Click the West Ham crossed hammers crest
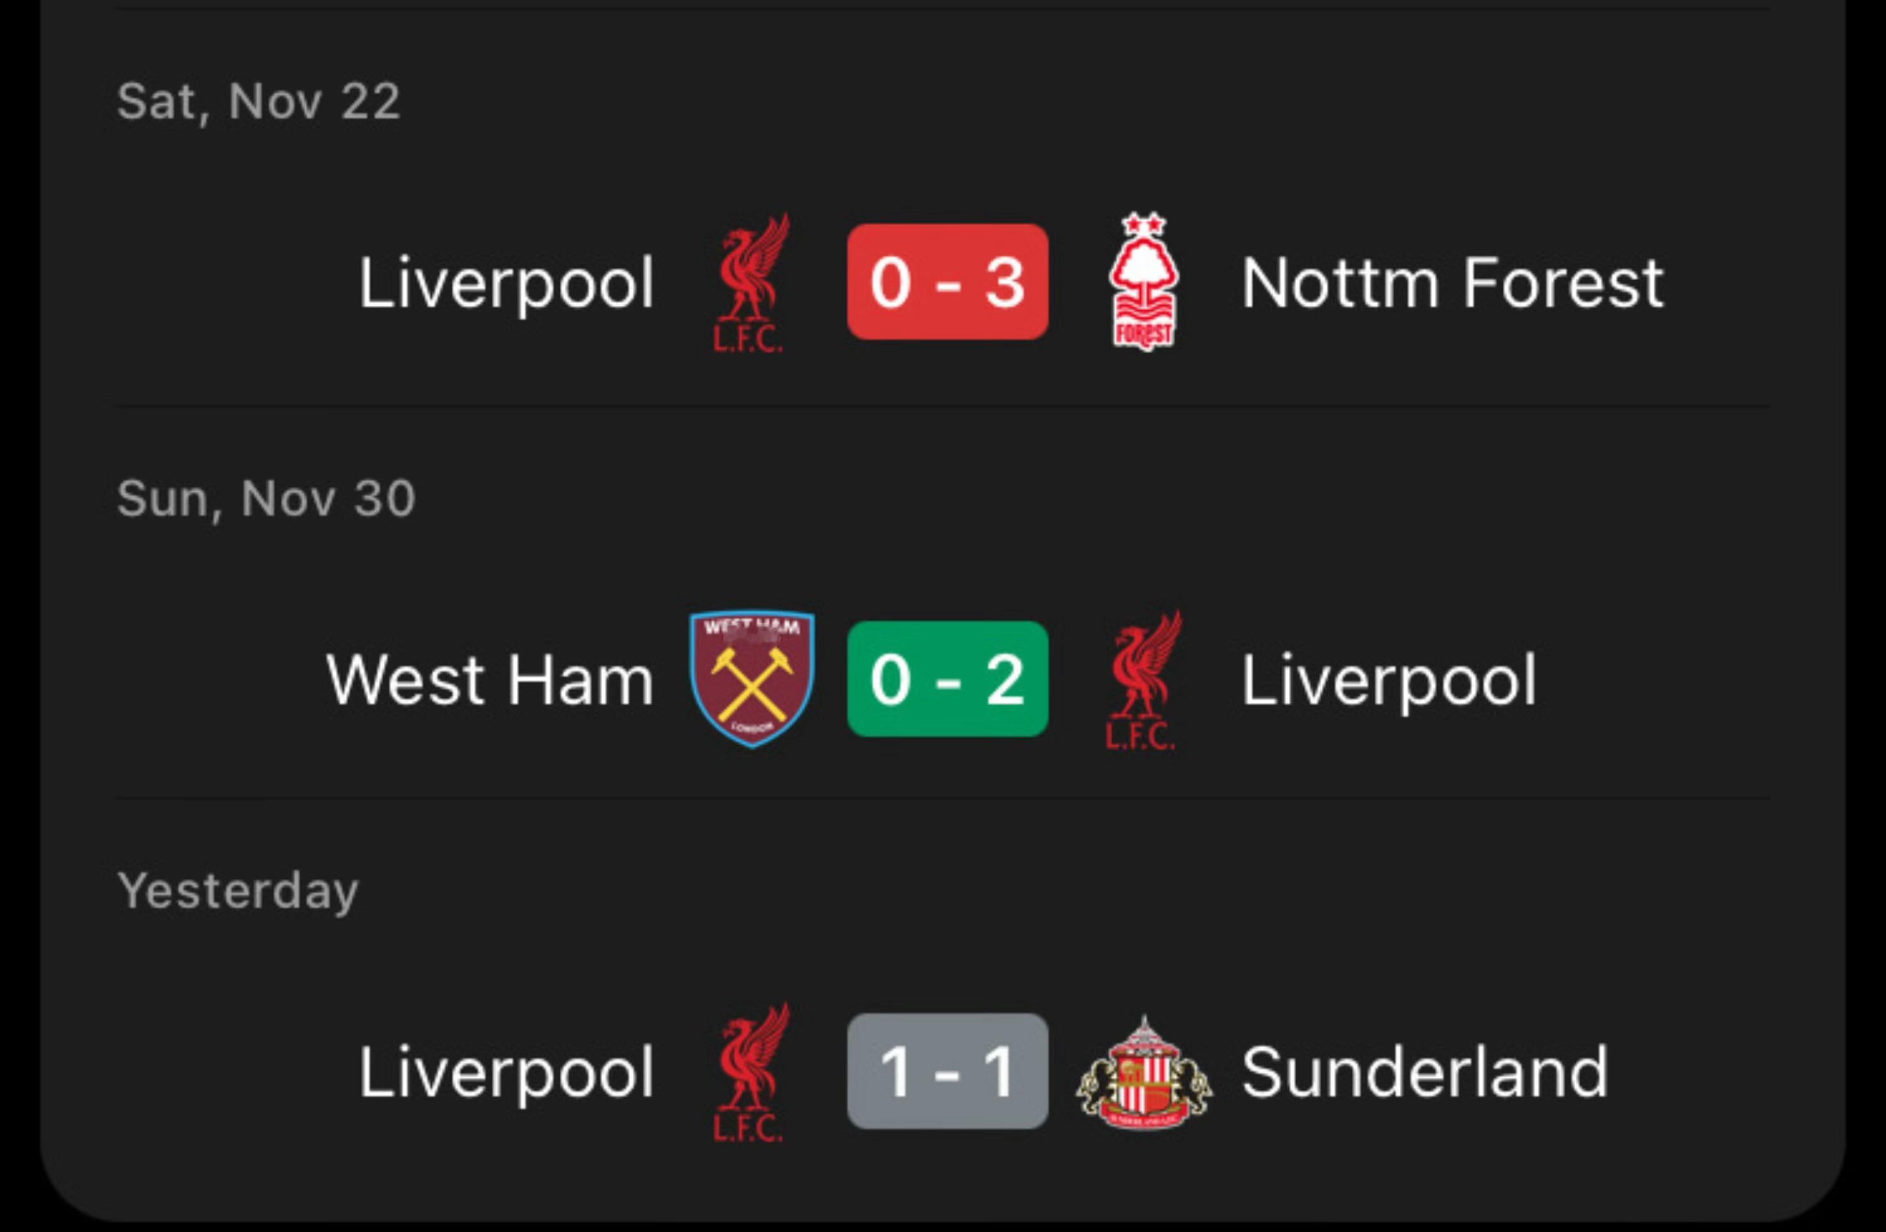 tap(751, 679)
